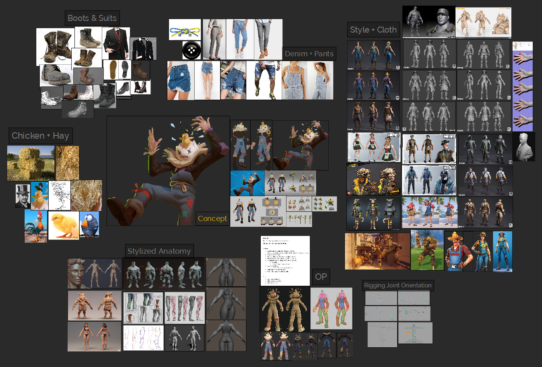Viewport: 542px width, 367px height.
Task: Select the leg anatomy diagram with red lines
Action: click(x=185, y=308)
